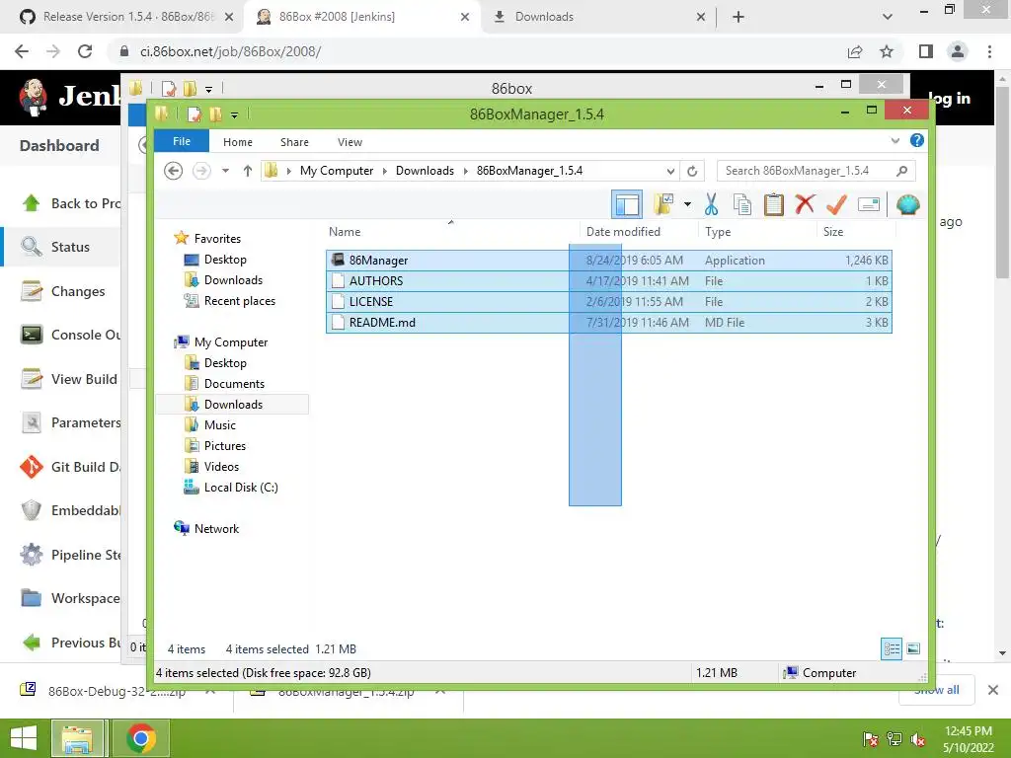Expand the ribbon with the chevron
The image size is (1011, 758).
[x=894, y=140]
